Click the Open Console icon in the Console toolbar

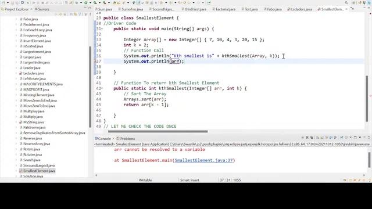pos(355,138)
